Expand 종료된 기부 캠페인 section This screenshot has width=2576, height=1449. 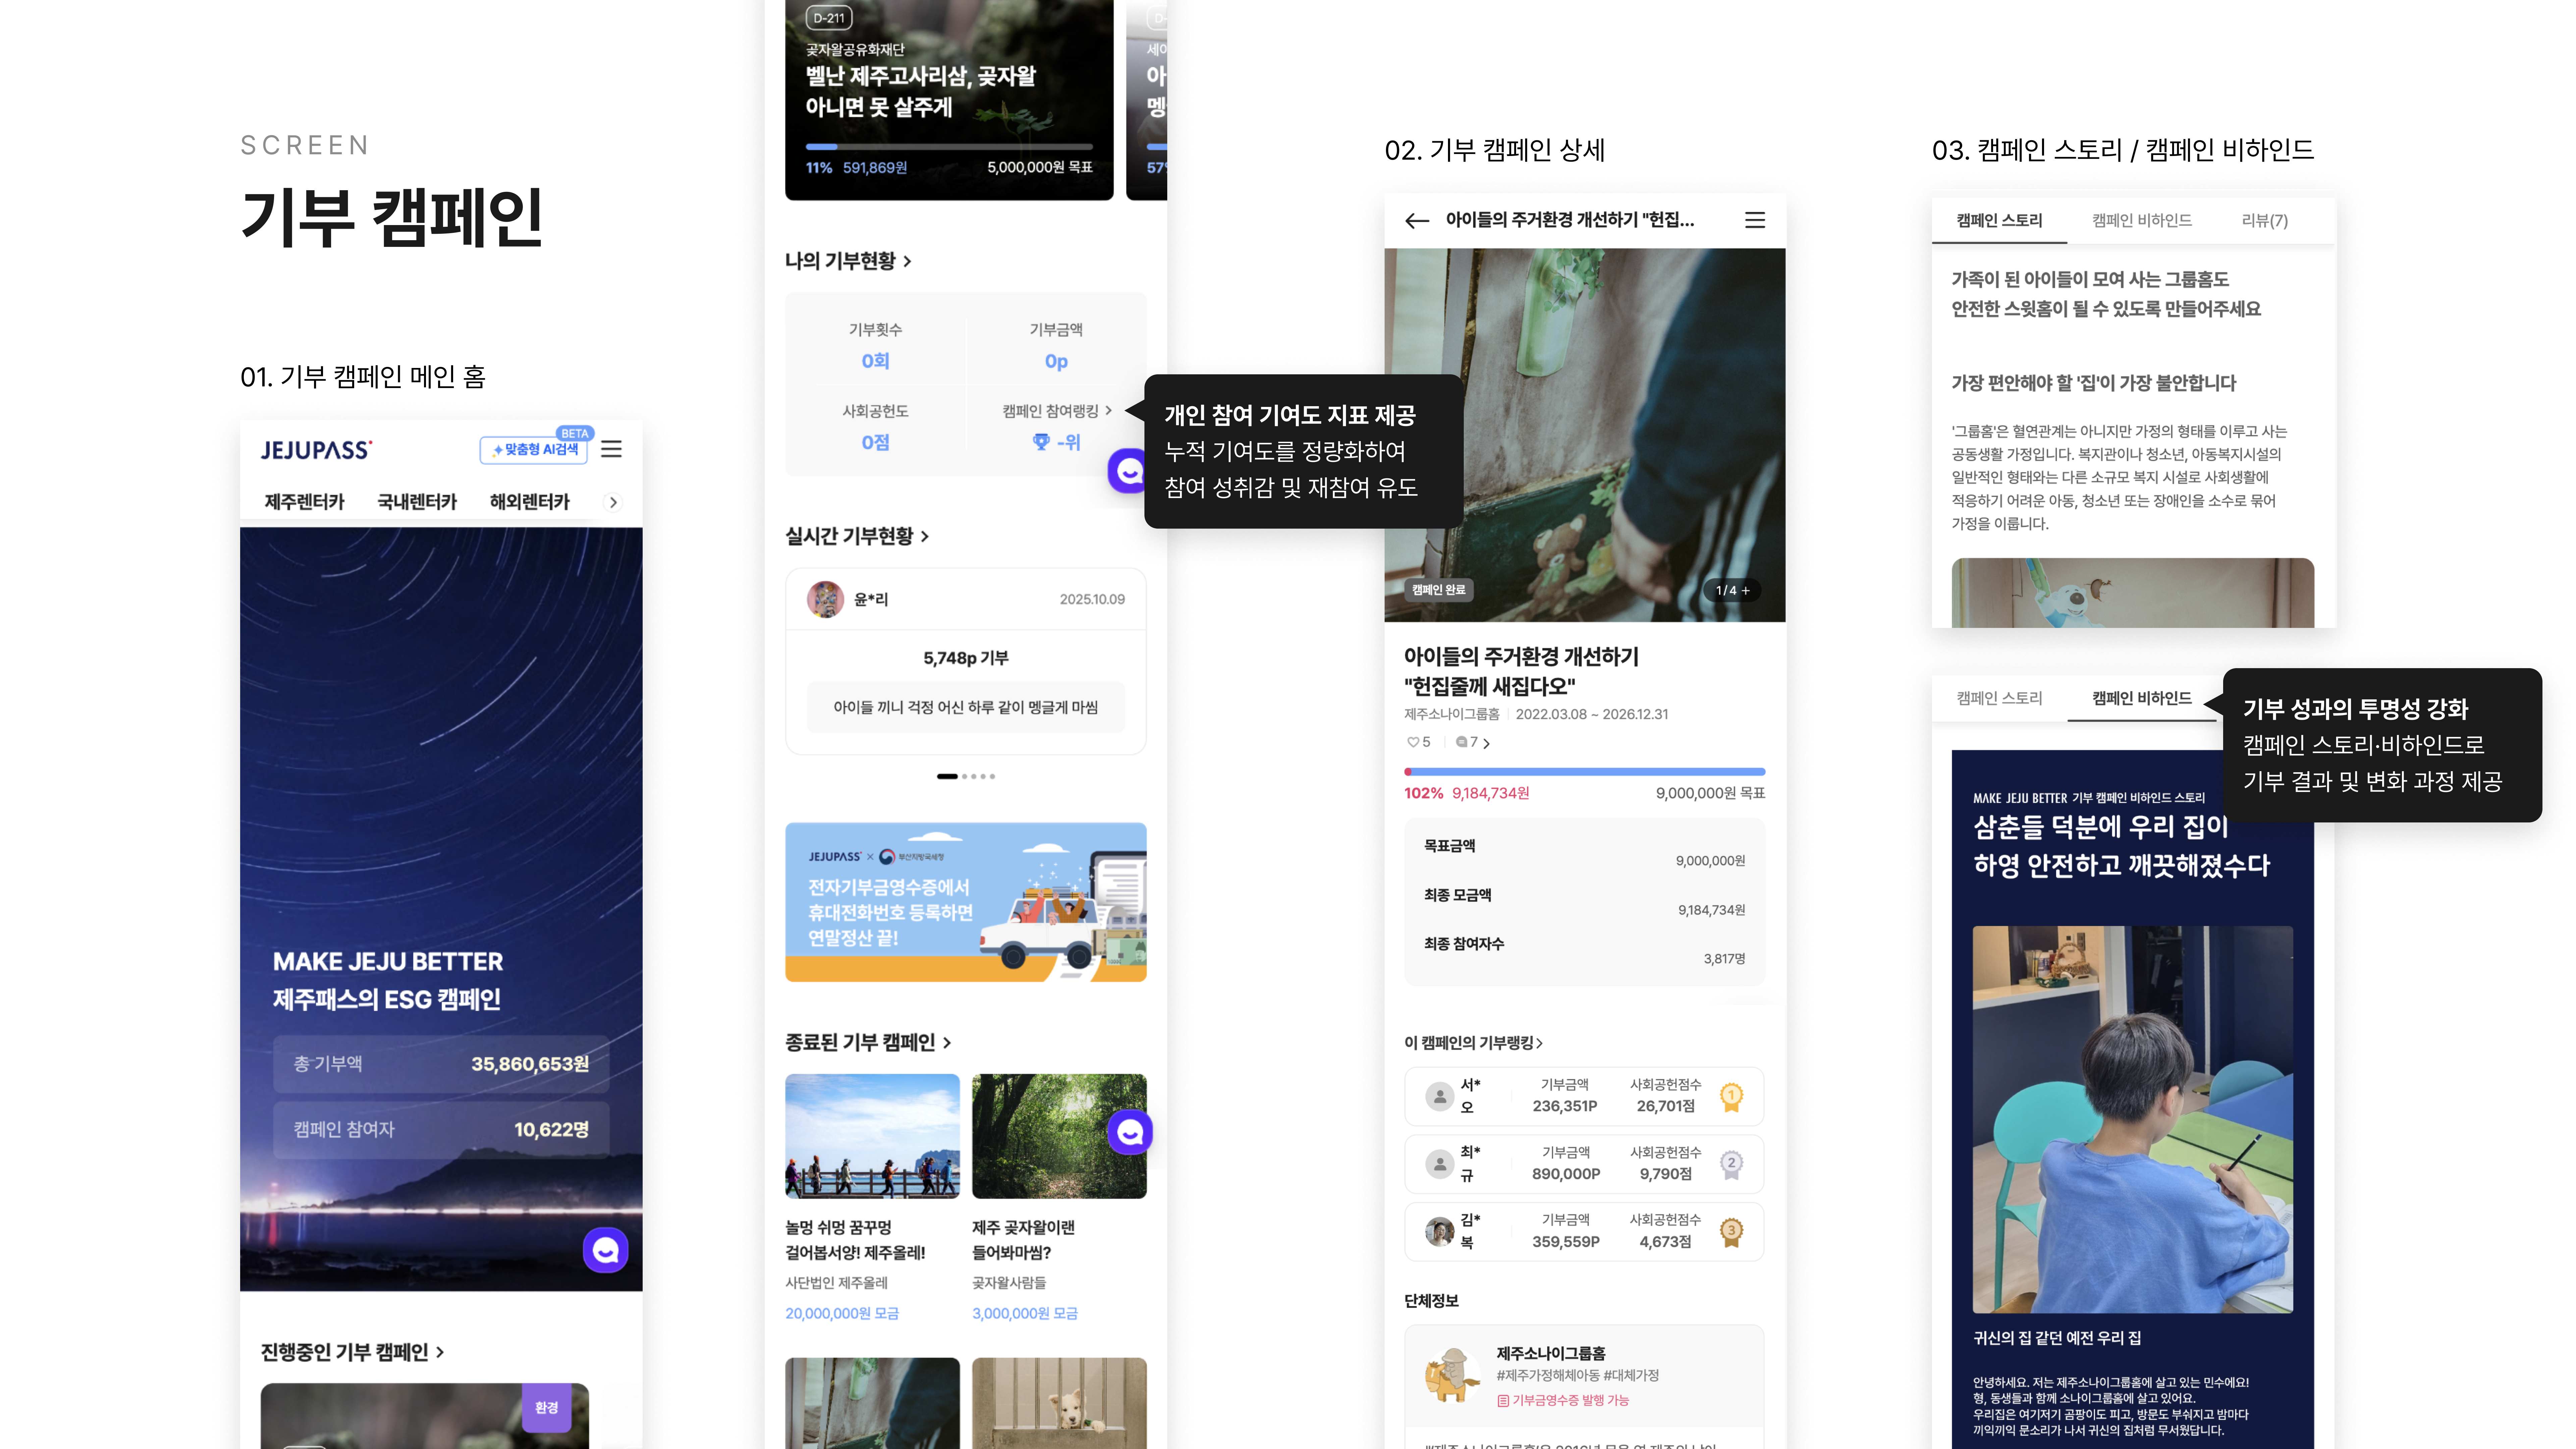point(868,1042)
